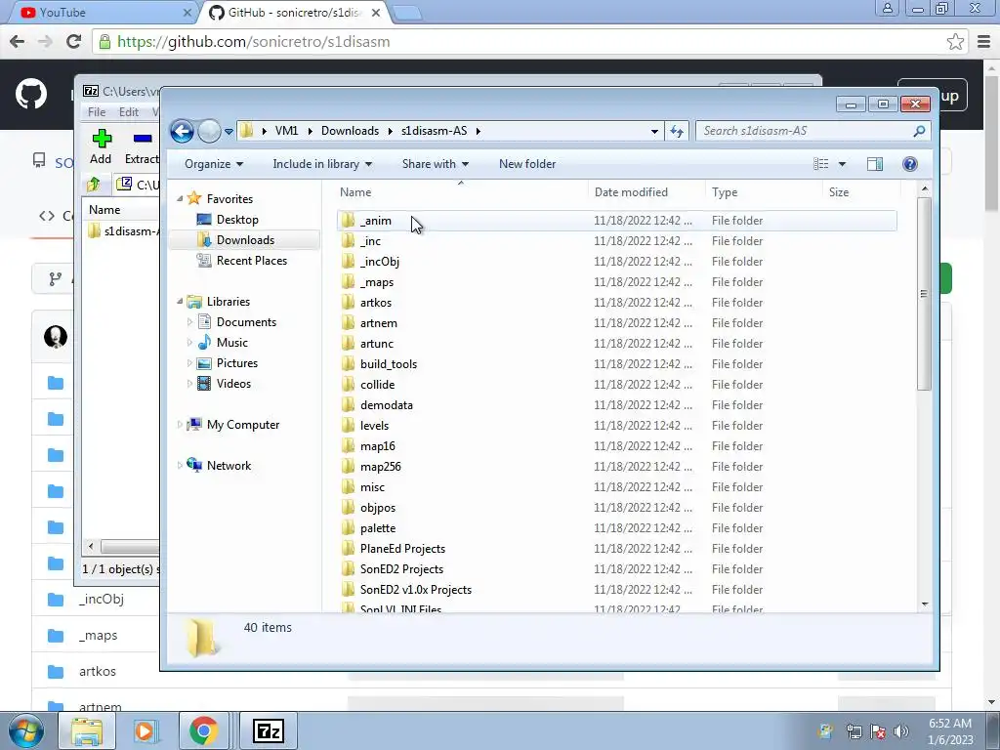Click the refresh button beside address bar
The width and height of the screenshot is (1000, 750).
click(x=677, y=132)
